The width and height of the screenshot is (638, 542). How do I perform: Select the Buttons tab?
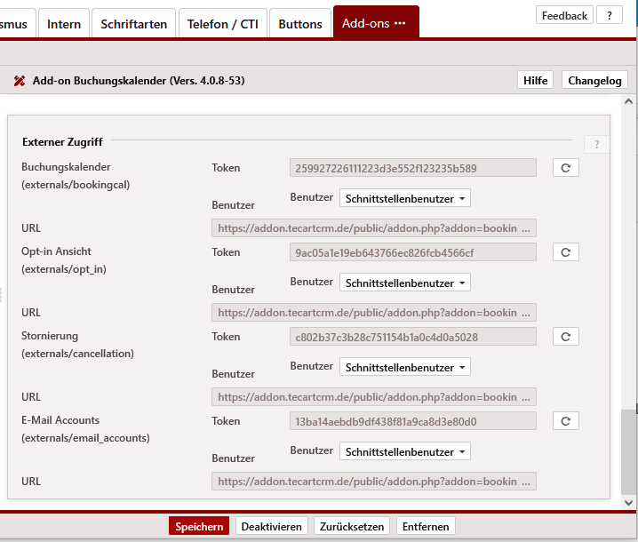(x=299, y=24)
